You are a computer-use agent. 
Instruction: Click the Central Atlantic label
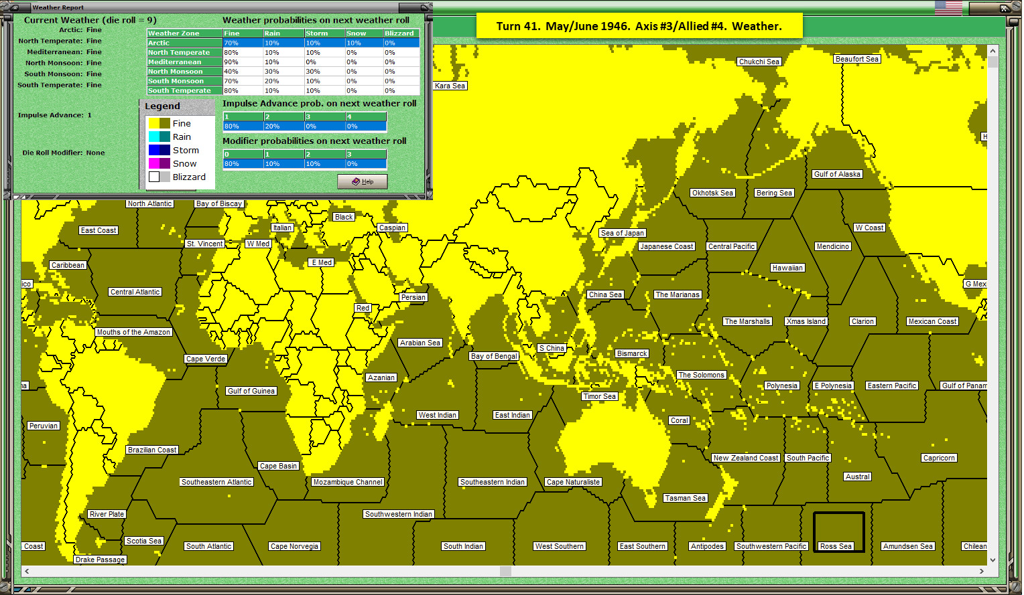coord(135,292)
